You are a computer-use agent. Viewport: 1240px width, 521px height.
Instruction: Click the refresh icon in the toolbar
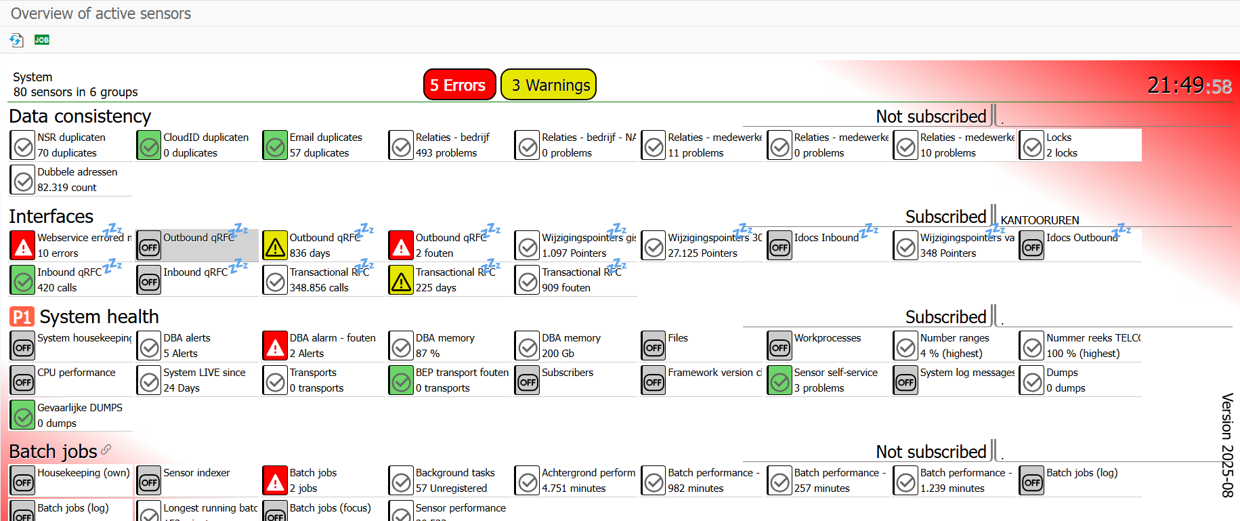pyautogui.click(x=16, y=40)
